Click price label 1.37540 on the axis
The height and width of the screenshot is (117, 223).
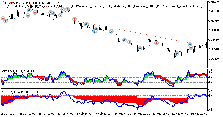point(214,49)
